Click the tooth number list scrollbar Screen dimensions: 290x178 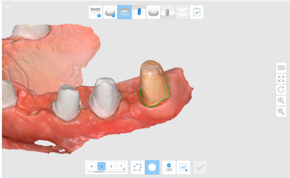pyautogui.click(x=106, y=172)
